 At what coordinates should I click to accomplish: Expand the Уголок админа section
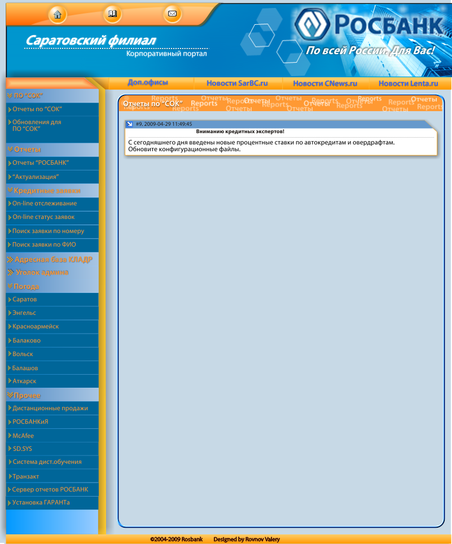[52, 273]
